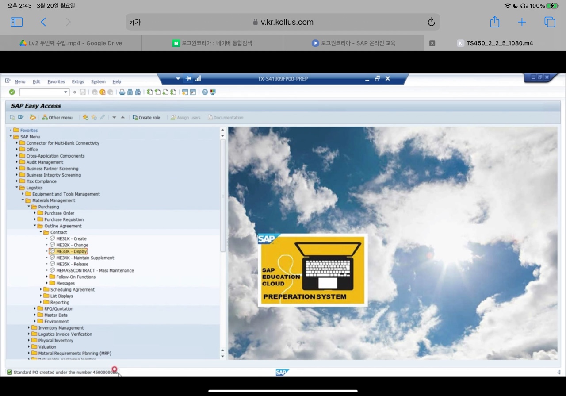
Task: Open the System menu
Action: click(98, 82)
